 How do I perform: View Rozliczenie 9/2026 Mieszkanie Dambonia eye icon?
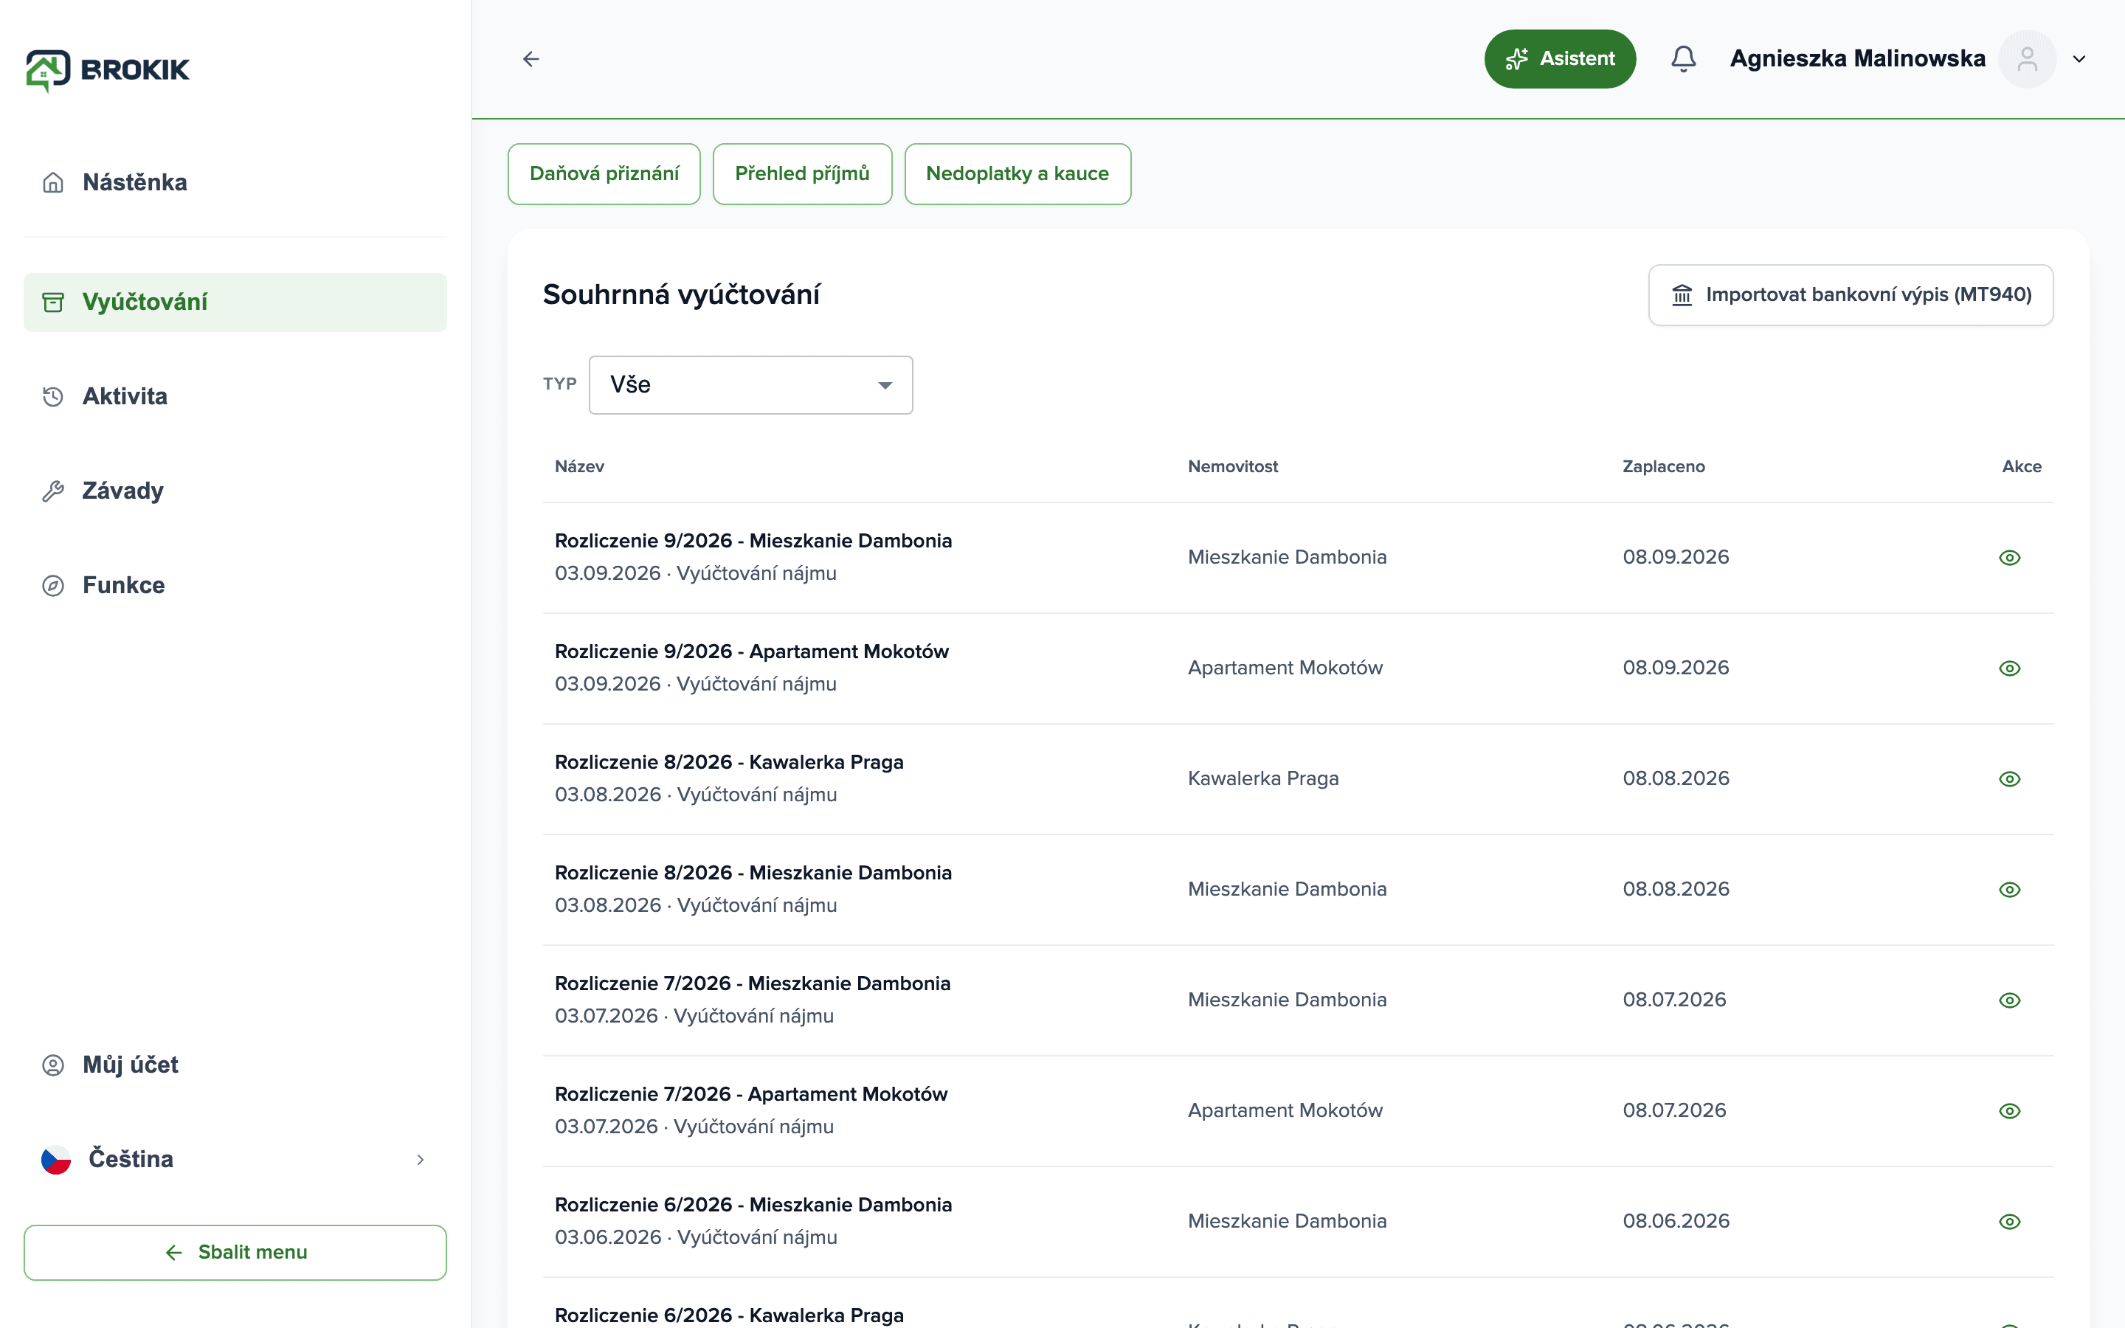point(2009,558)
